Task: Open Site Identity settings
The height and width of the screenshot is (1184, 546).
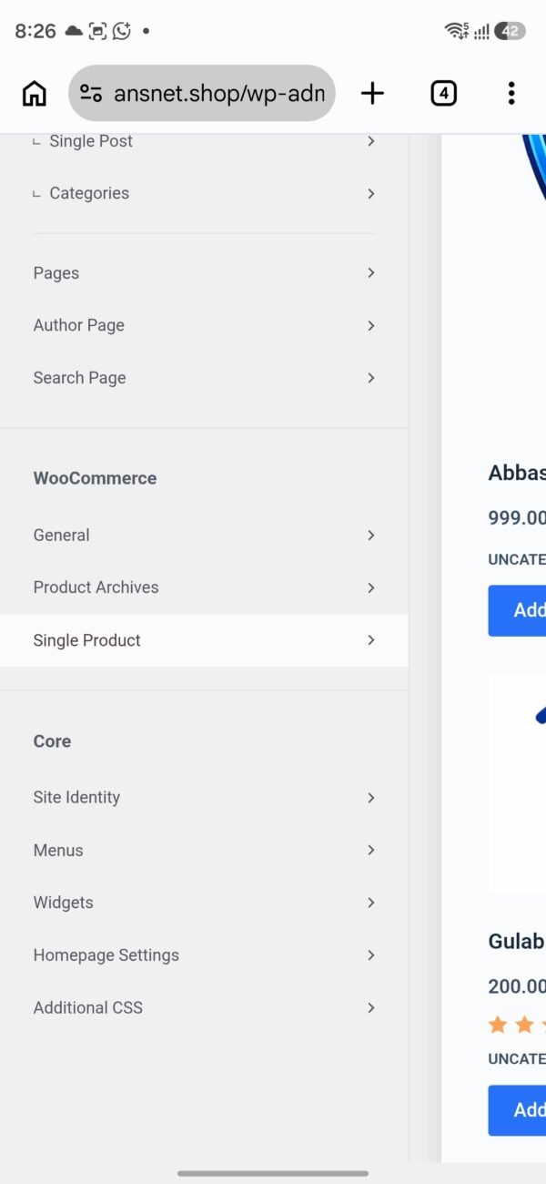Action: tap(204, 798)
